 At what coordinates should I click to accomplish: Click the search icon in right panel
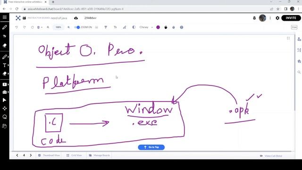click(299, 72)
